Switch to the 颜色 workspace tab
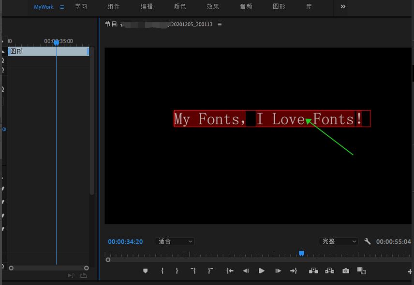The image size is (414, 285). [179, 7]
